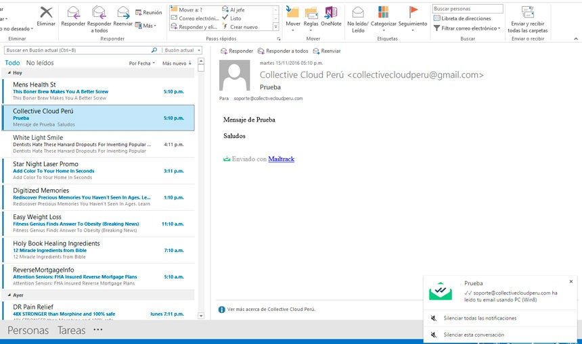Toggle No leído/Leído status
This screenshot has height=344, width=582.
pos(358,20)
